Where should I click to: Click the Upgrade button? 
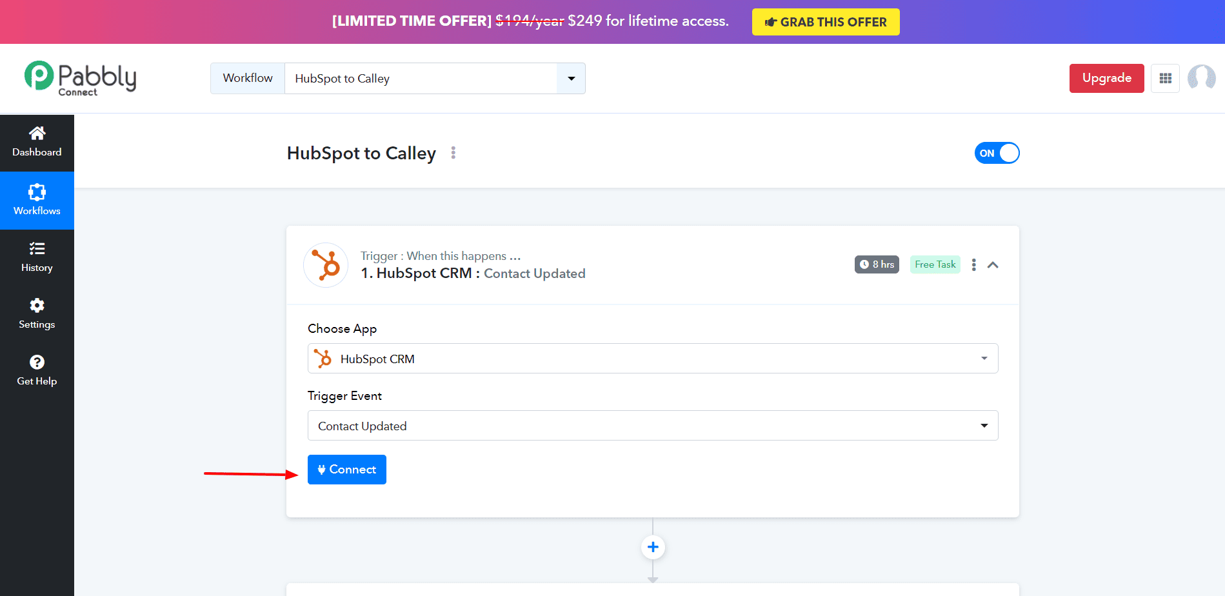tap(1106, 78)
